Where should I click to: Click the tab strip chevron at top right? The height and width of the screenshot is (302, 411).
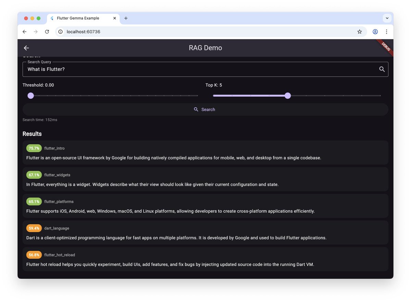pyautogui.click(x=387, y=18)
